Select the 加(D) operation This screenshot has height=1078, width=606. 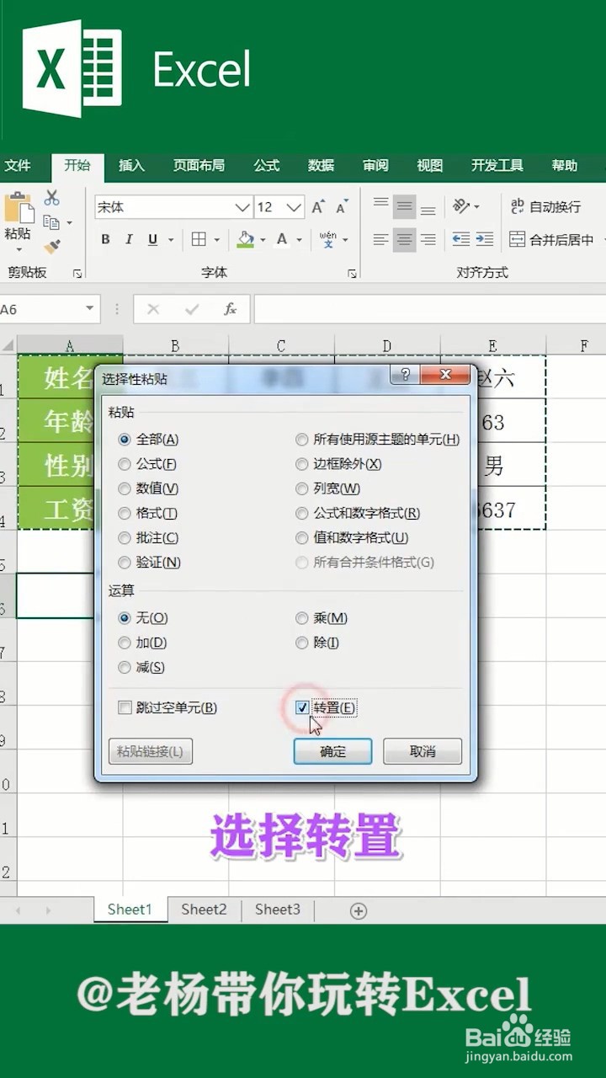click(143, 642)
